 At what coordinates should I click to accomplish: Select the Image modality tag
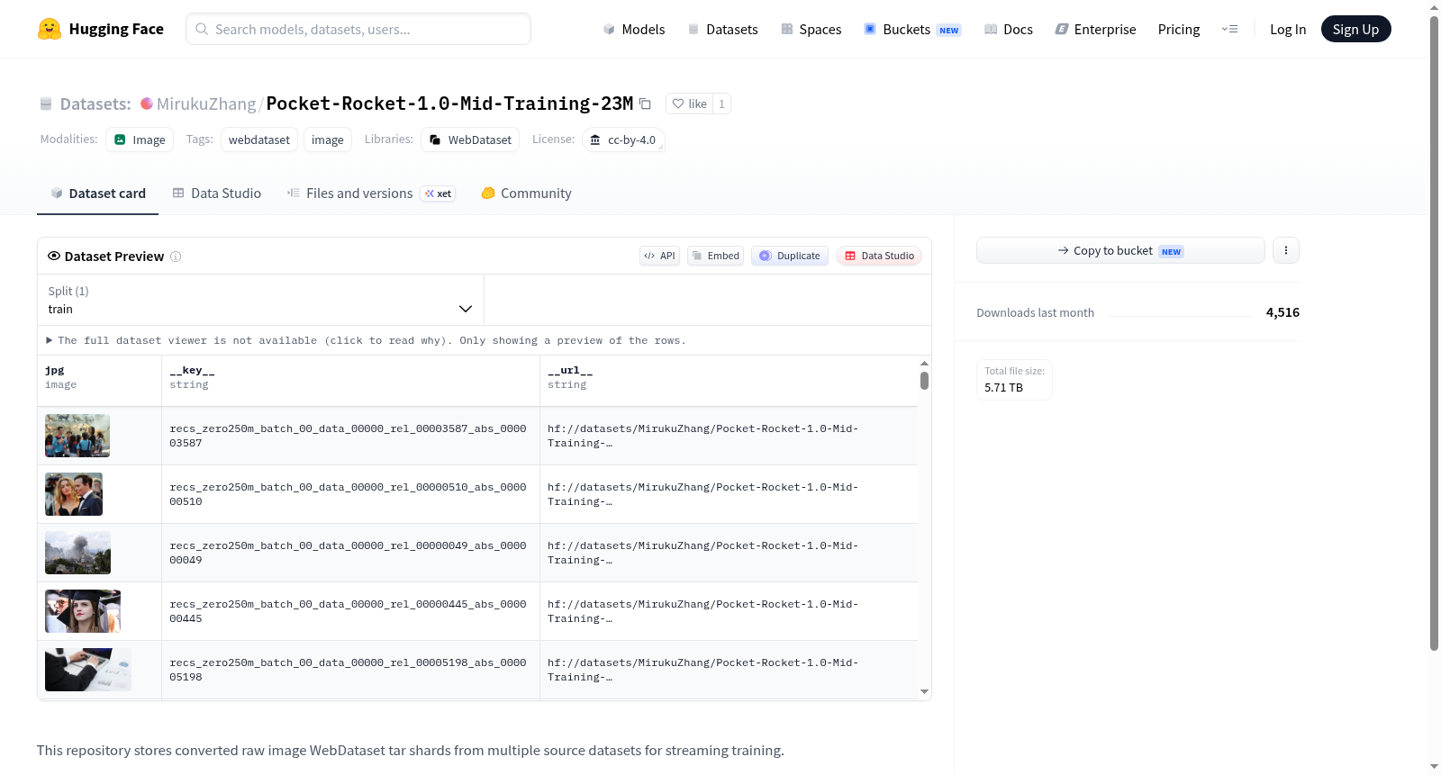pos(140,140)
